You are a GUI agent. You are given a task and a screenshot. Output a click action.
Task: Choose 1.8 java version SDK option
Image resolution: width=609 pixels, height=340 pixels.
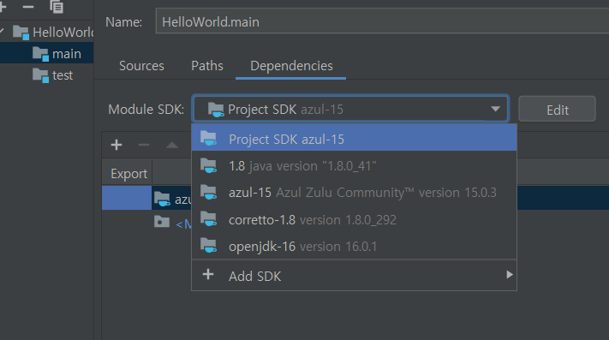click(x=354, y=166)
